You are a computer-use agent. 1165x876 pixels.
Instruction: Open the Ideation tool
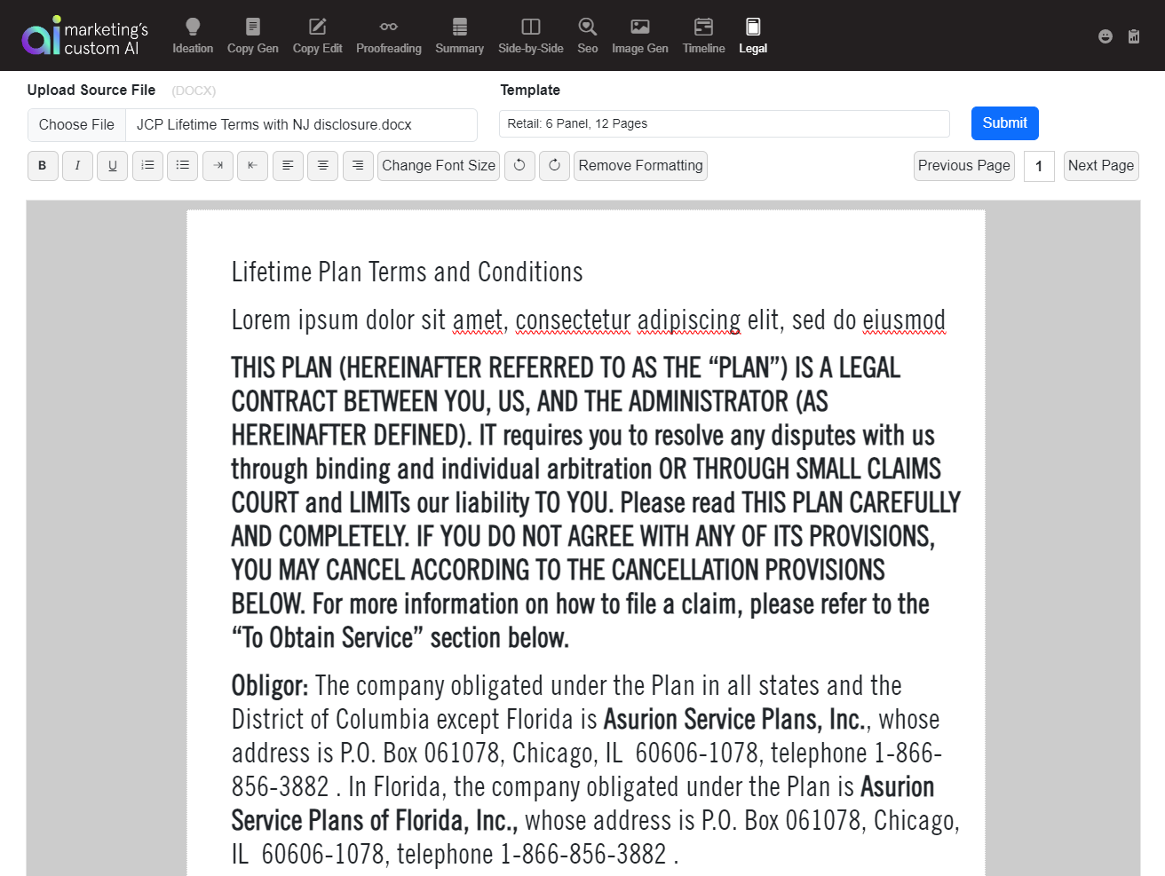pyautogui.click(x=193, y=36)
